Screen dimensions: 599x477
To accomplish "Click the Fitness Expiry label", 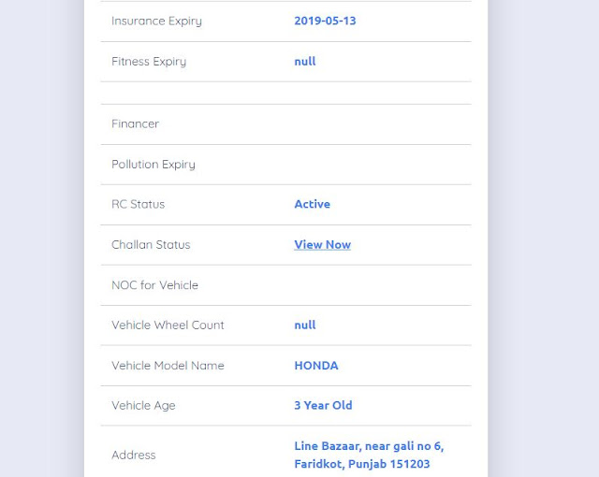I will click(x=149, y=62).
